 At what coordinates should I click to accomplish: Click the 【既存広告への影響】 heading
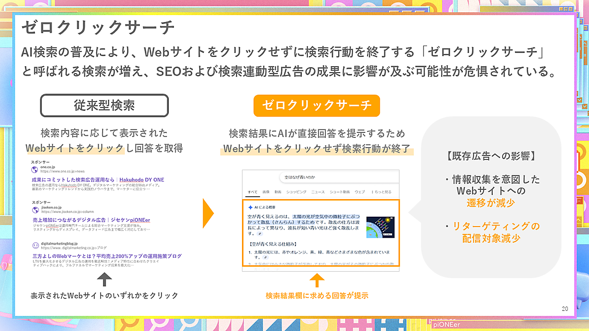click(491, 157)
